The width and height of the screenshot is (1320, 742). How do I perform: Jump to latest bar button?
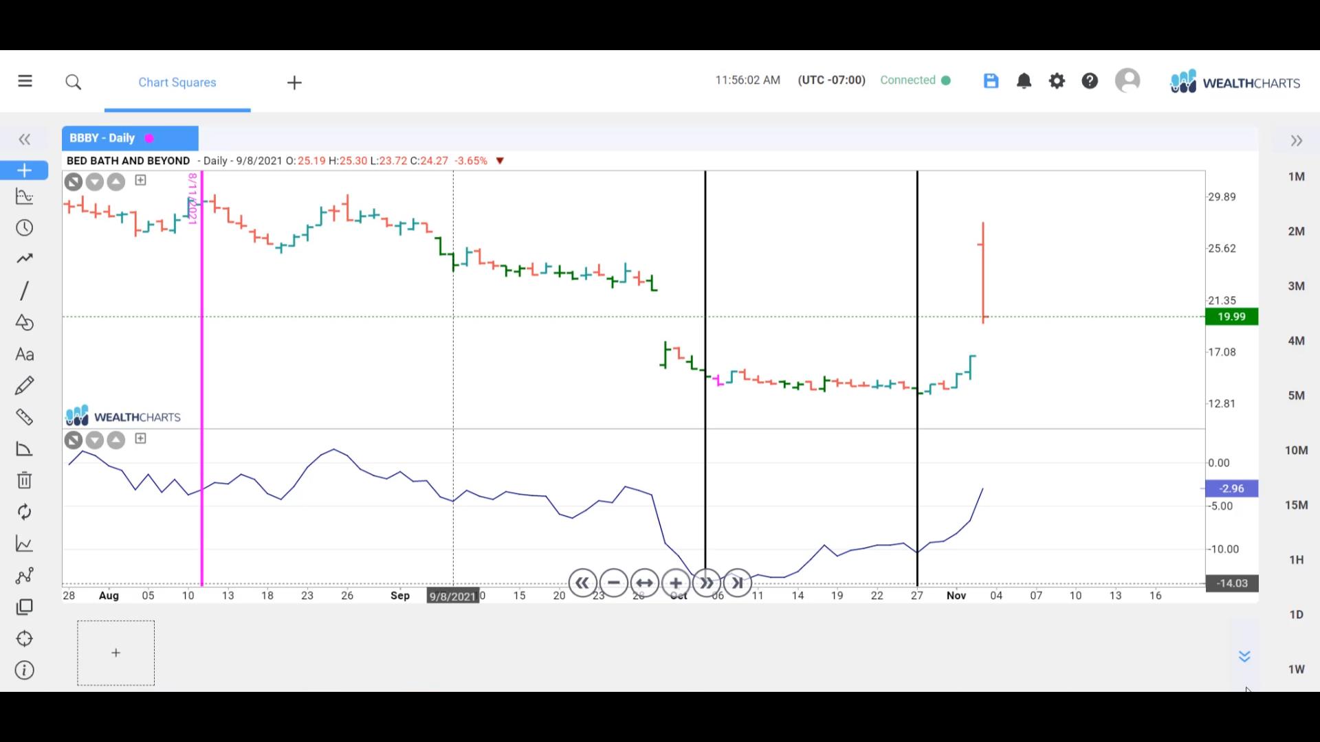click(737, 583)
